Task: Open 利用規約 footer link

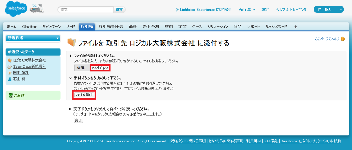Action: pos(253,141)
